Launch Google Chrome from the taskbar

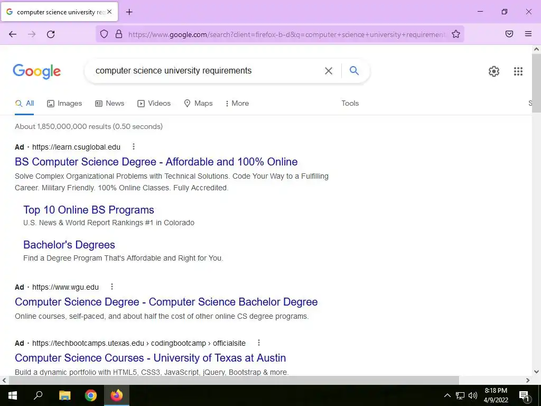pyautogui.click(x=91, y=395)
